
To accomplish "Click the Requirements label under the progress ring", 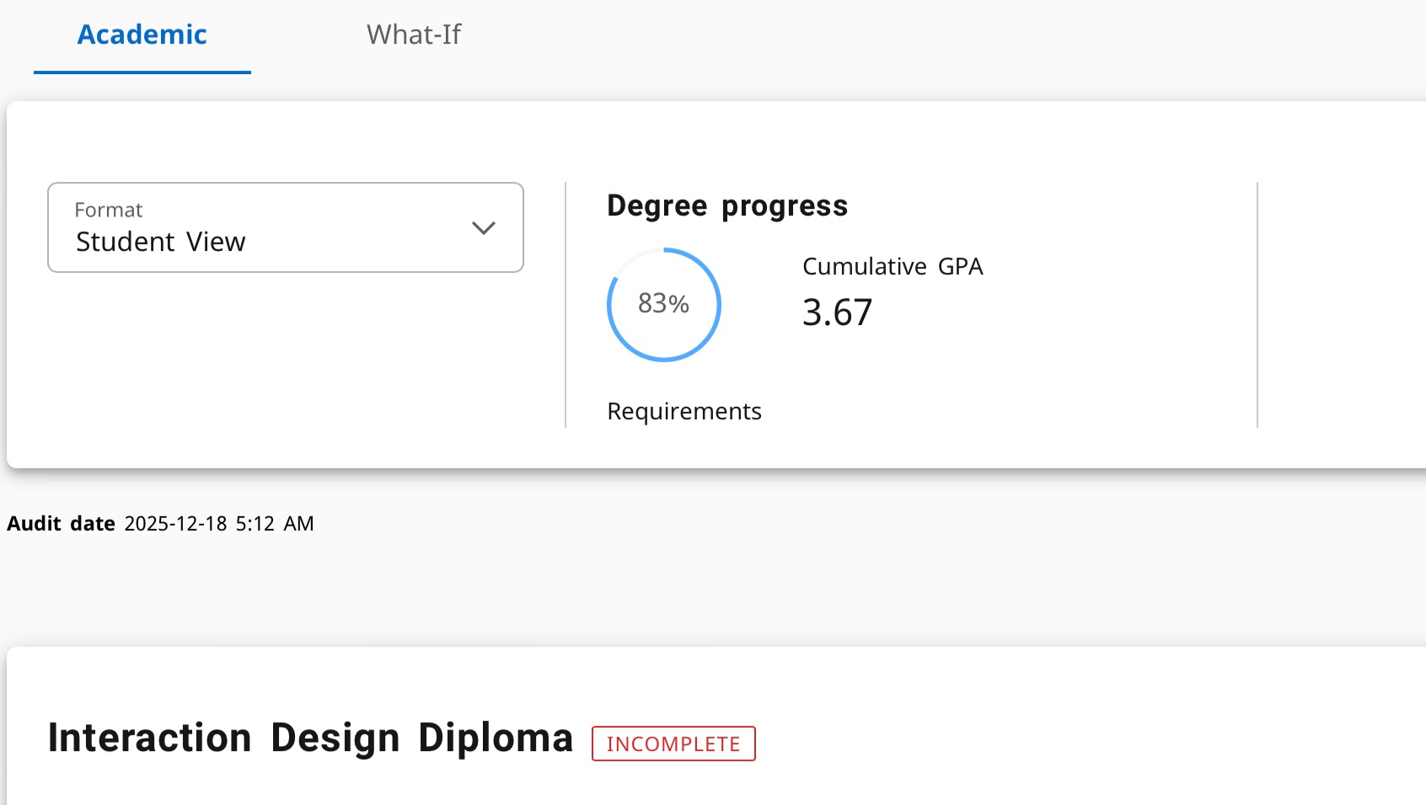I will tap(684, 411).
